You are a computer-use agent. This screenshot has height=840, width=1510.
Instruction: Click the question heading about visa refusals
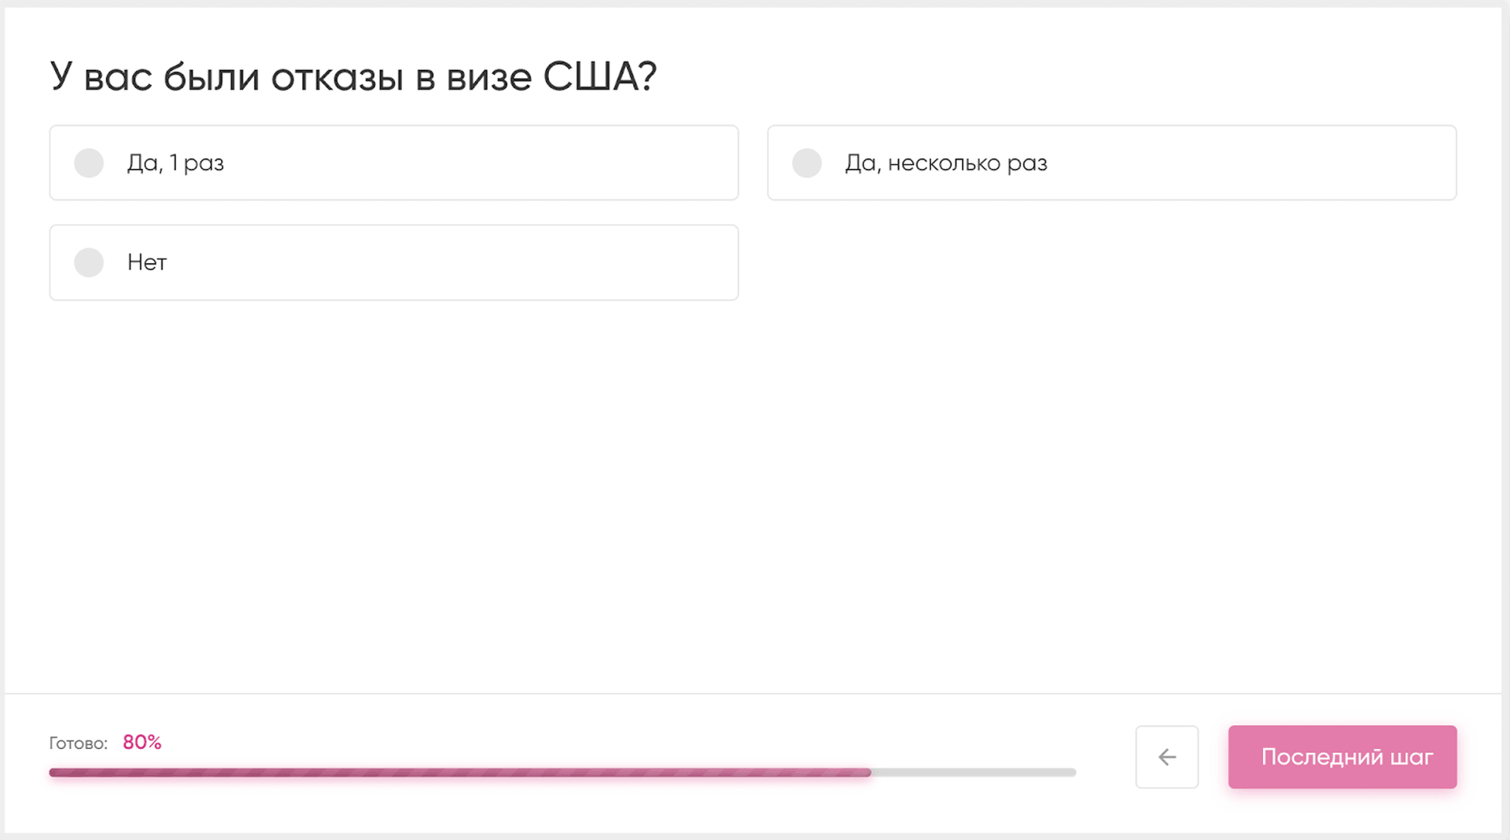(x=352, y=77)
